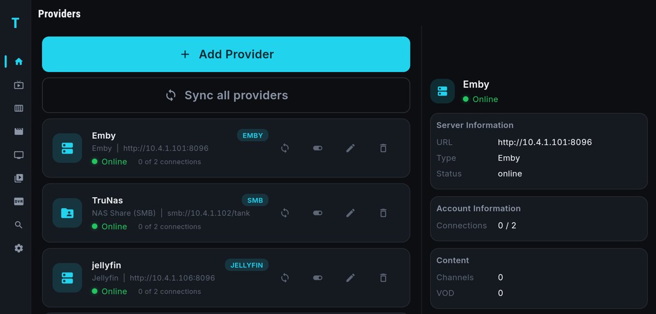Click the SMB type badge
The image size is (656, 314).
(x=255, y=200)
